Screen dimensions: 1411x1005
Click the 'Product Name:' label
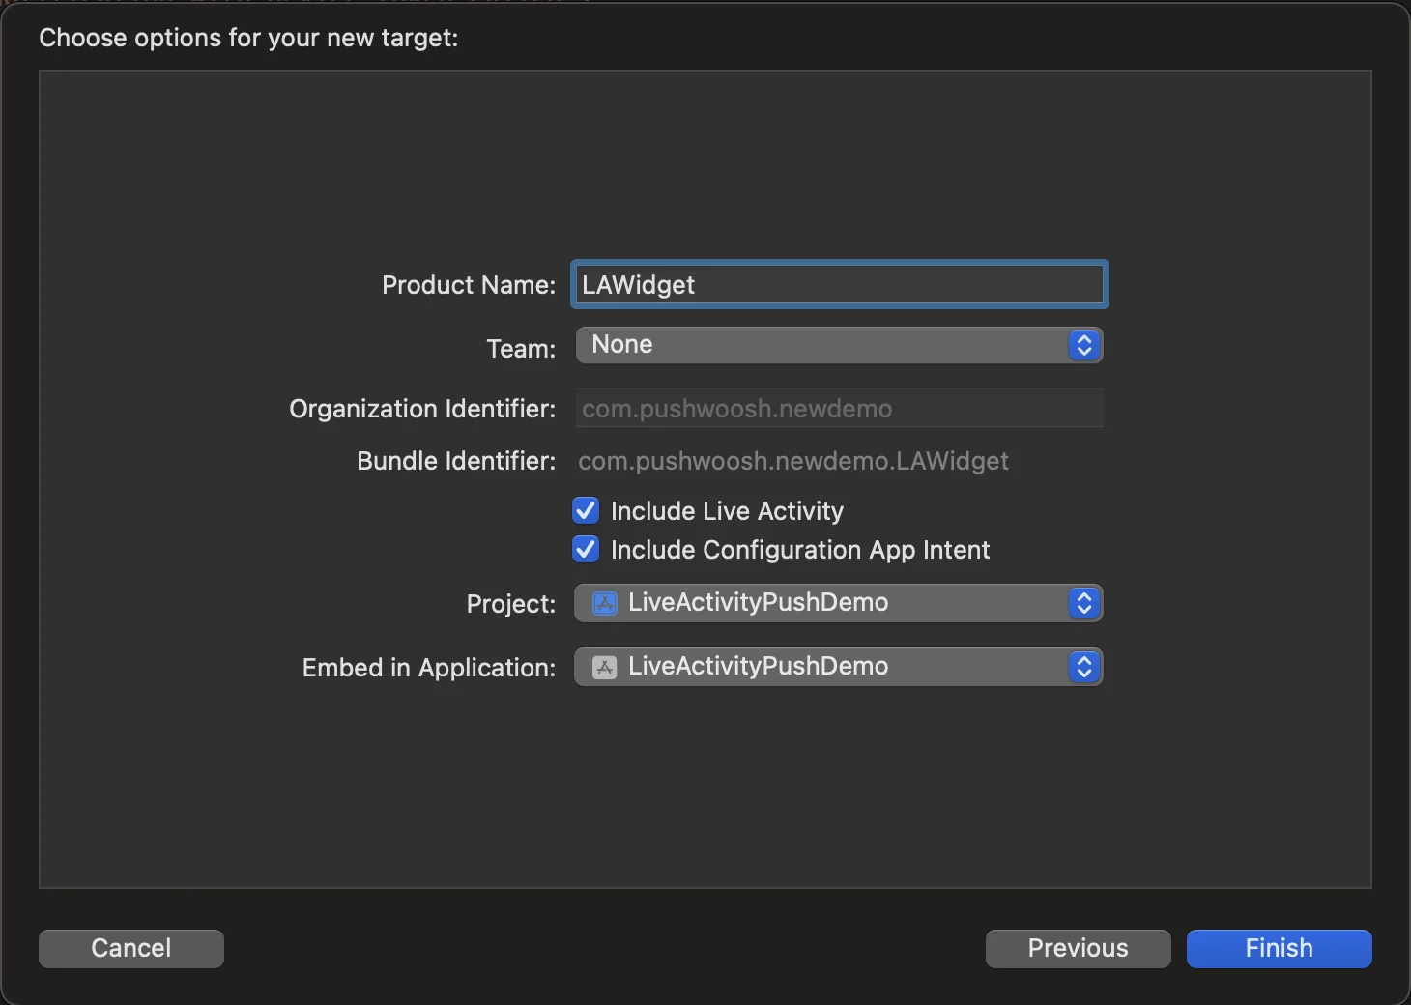click(x=469, y=285)
